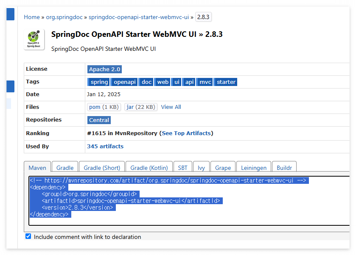Select the openapi tag
The image size is (356, 255).
[x=124, y=82]
